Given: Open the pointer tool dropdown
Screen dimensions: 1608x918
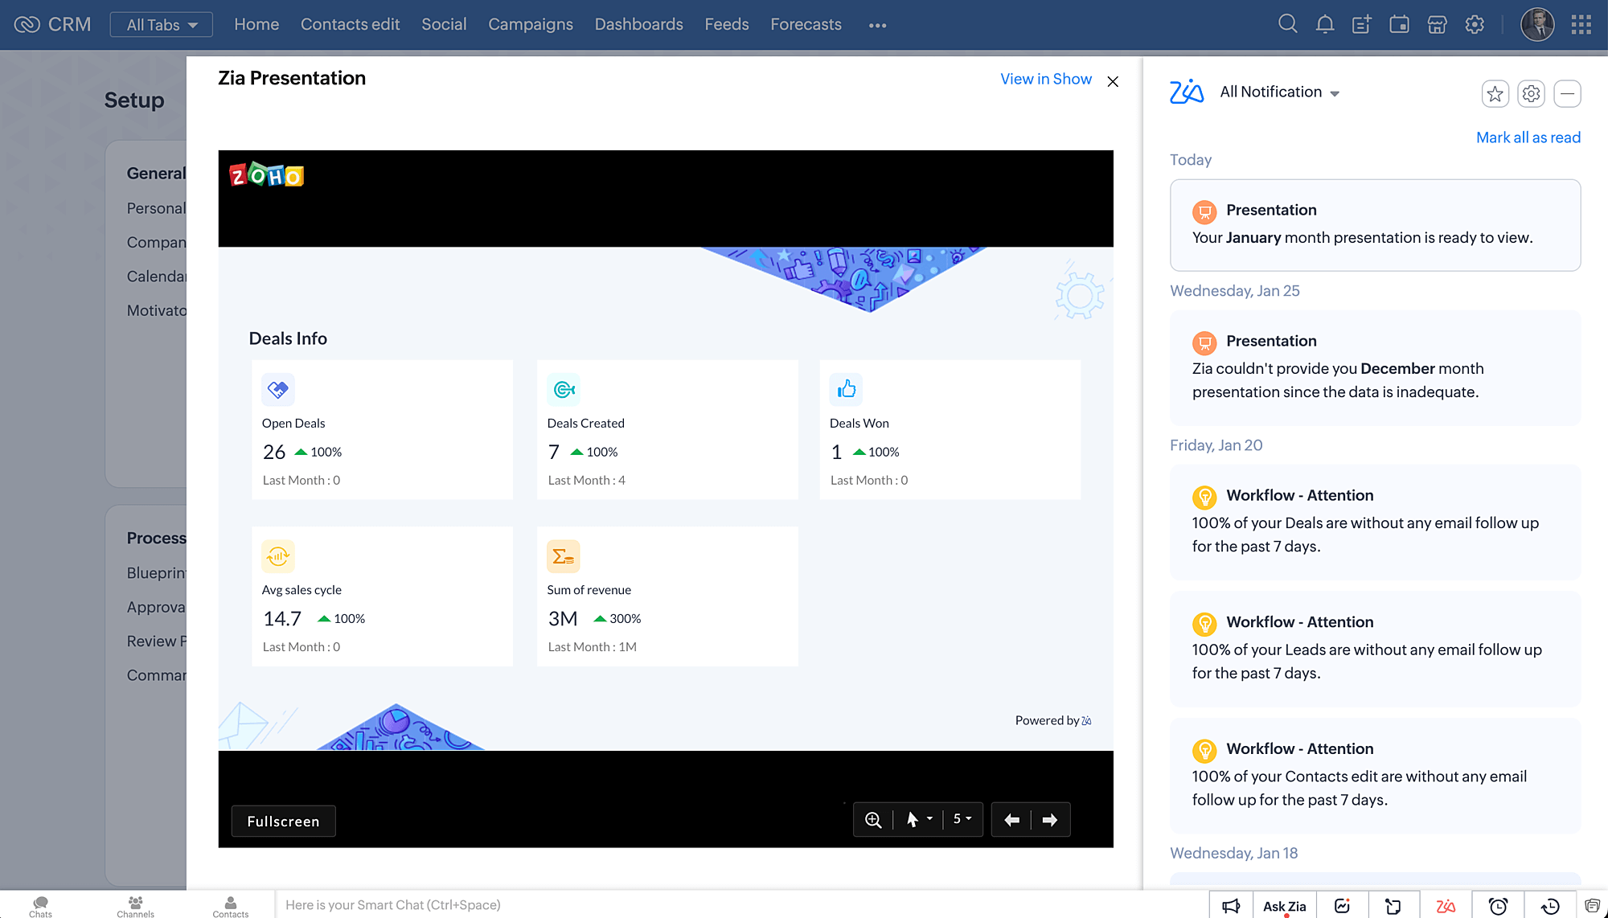Looking at the screenshot, I should click(x=919, y=820).
